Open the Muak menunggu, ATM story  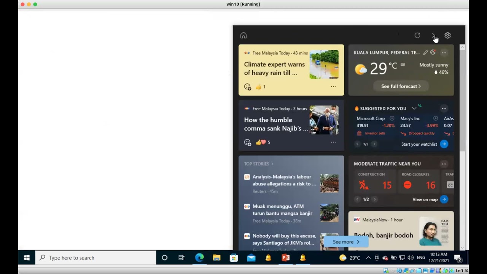click(282, 210)
